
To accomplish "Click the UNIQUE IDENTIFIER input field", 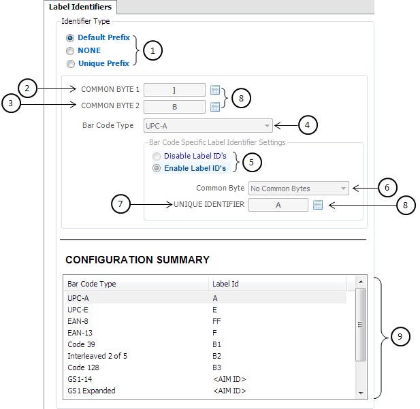I will pyautogui.click(x=278, y=205).
